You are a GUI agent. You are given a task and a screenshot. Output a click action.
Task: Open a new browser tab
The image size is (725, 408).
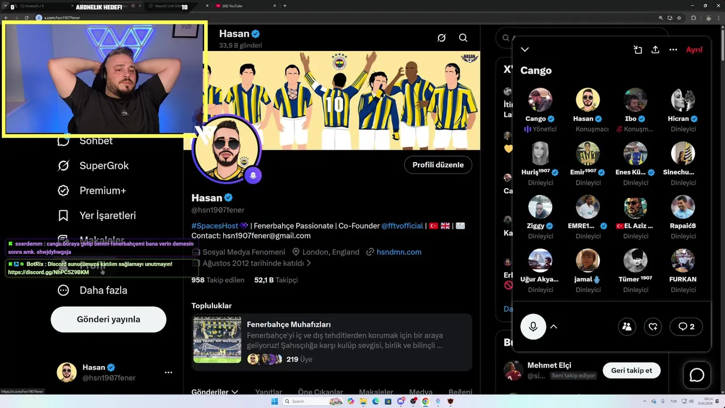tap(284, 6)
